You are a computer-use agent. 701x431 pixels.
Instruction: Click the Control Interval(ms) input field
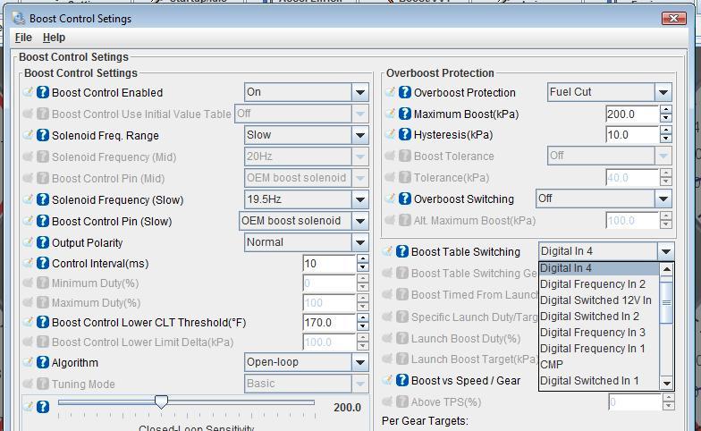pyautogui.click(x=329, y=263)
